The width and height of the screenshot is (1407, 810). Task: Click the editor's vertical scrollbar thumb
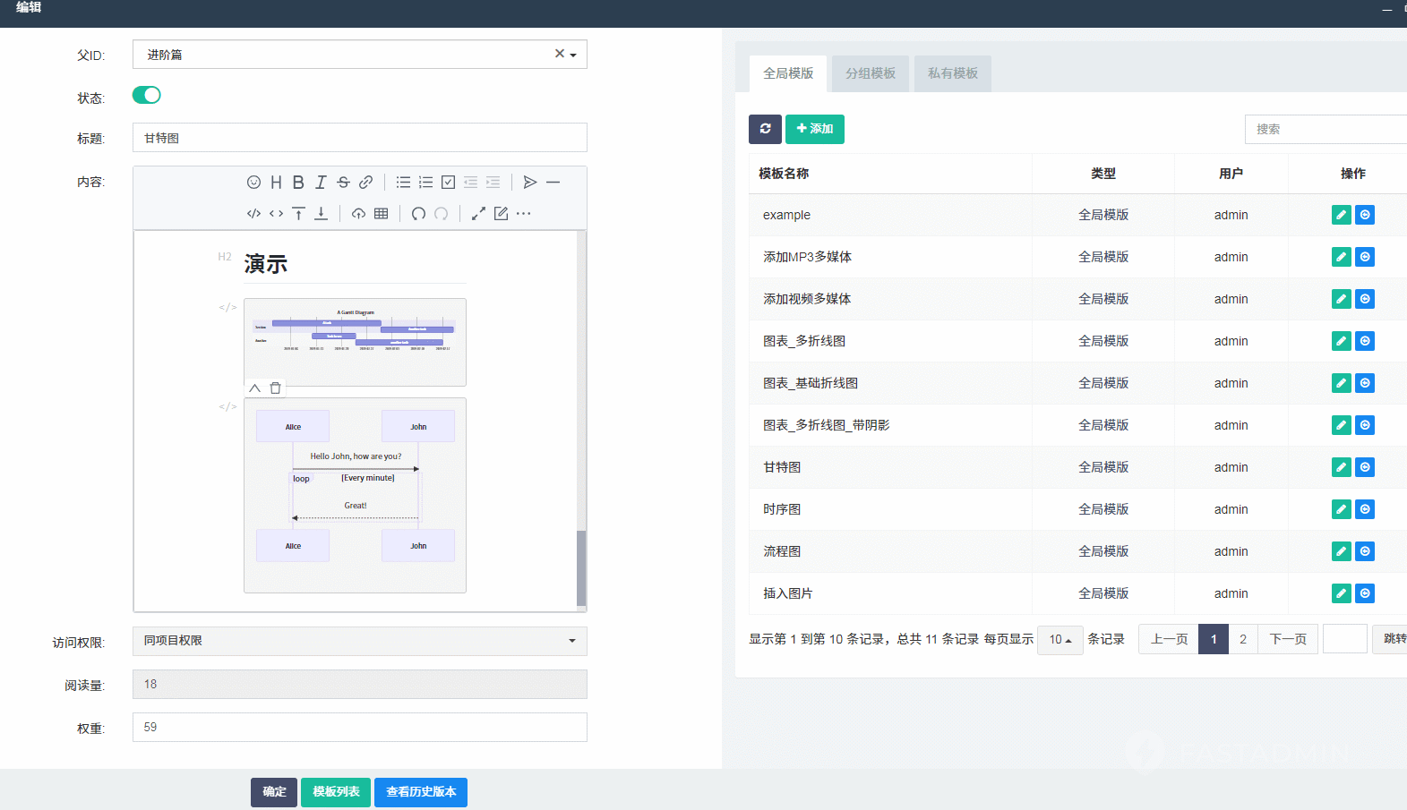pos(581,567)
